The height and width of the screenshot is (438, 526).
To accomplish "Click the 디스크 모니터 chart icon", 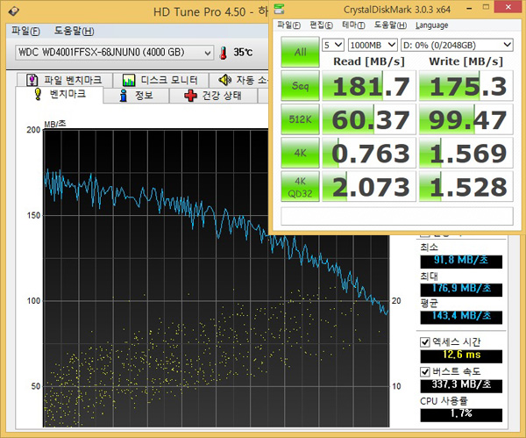I will (x=129, y=80).
